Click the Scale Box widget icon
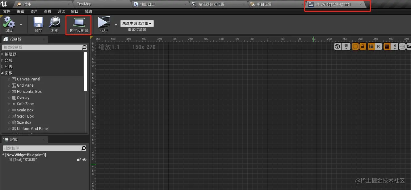Viewport: 411px width, 190px height. (x=14, y=110)
